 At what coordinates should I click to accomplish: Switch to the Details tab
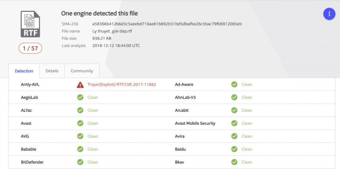pos(52,71)
